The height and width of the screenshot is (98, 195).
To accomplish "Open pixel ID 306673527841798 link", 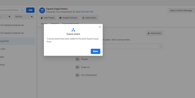I will (x=85, y=12).
